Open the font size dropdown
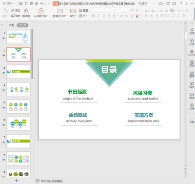 click(x=128, y=10)
